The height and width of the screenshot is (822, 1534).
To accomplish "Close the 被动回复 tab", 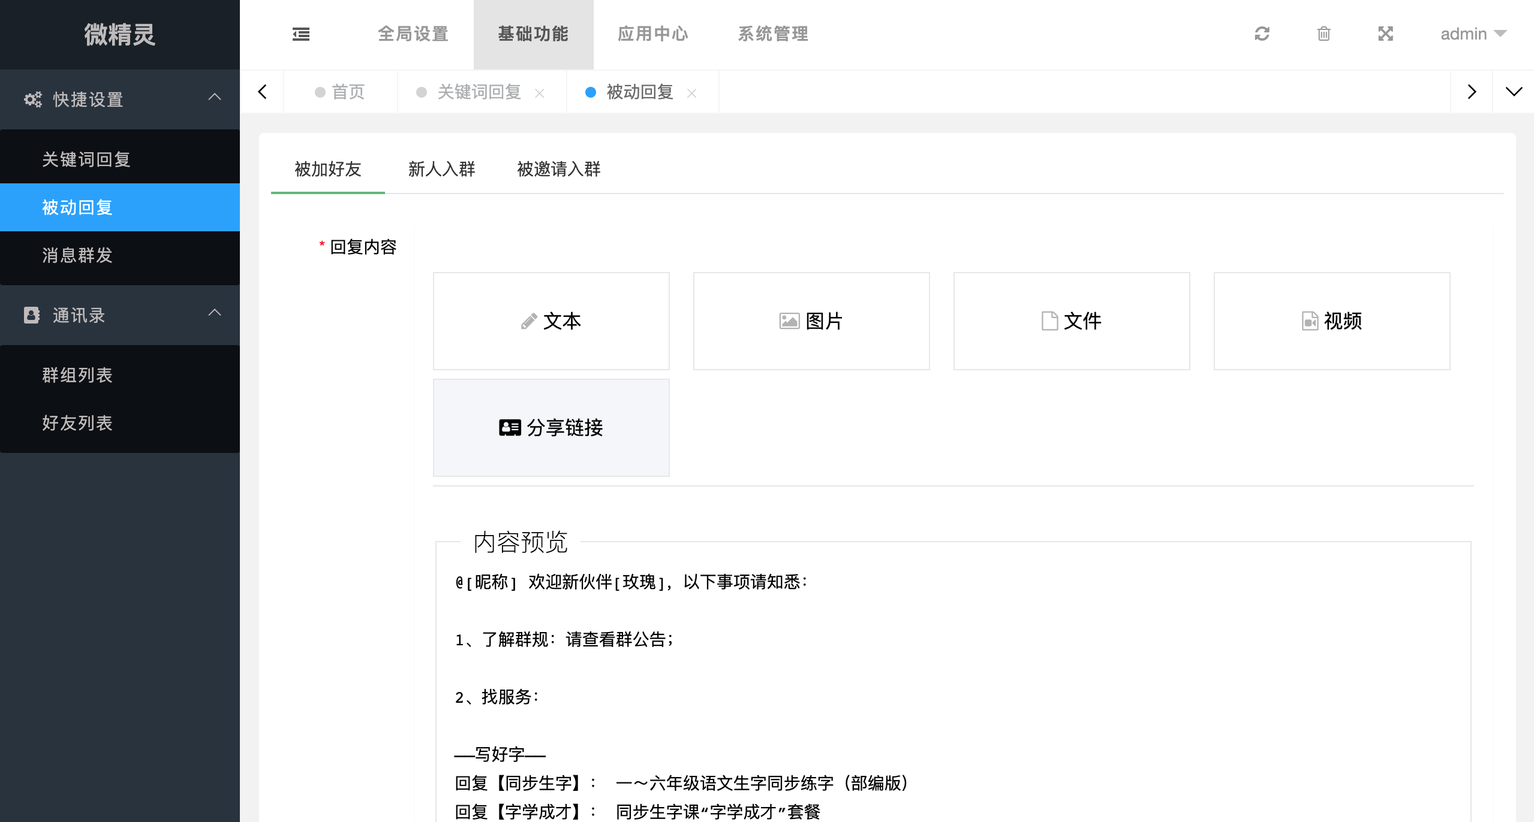I will [x=691, y=93].
